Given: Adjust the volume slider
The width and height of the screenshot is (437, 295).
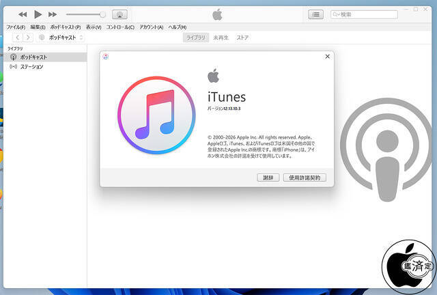Looking at the screenshot, I should pos(85,14).
